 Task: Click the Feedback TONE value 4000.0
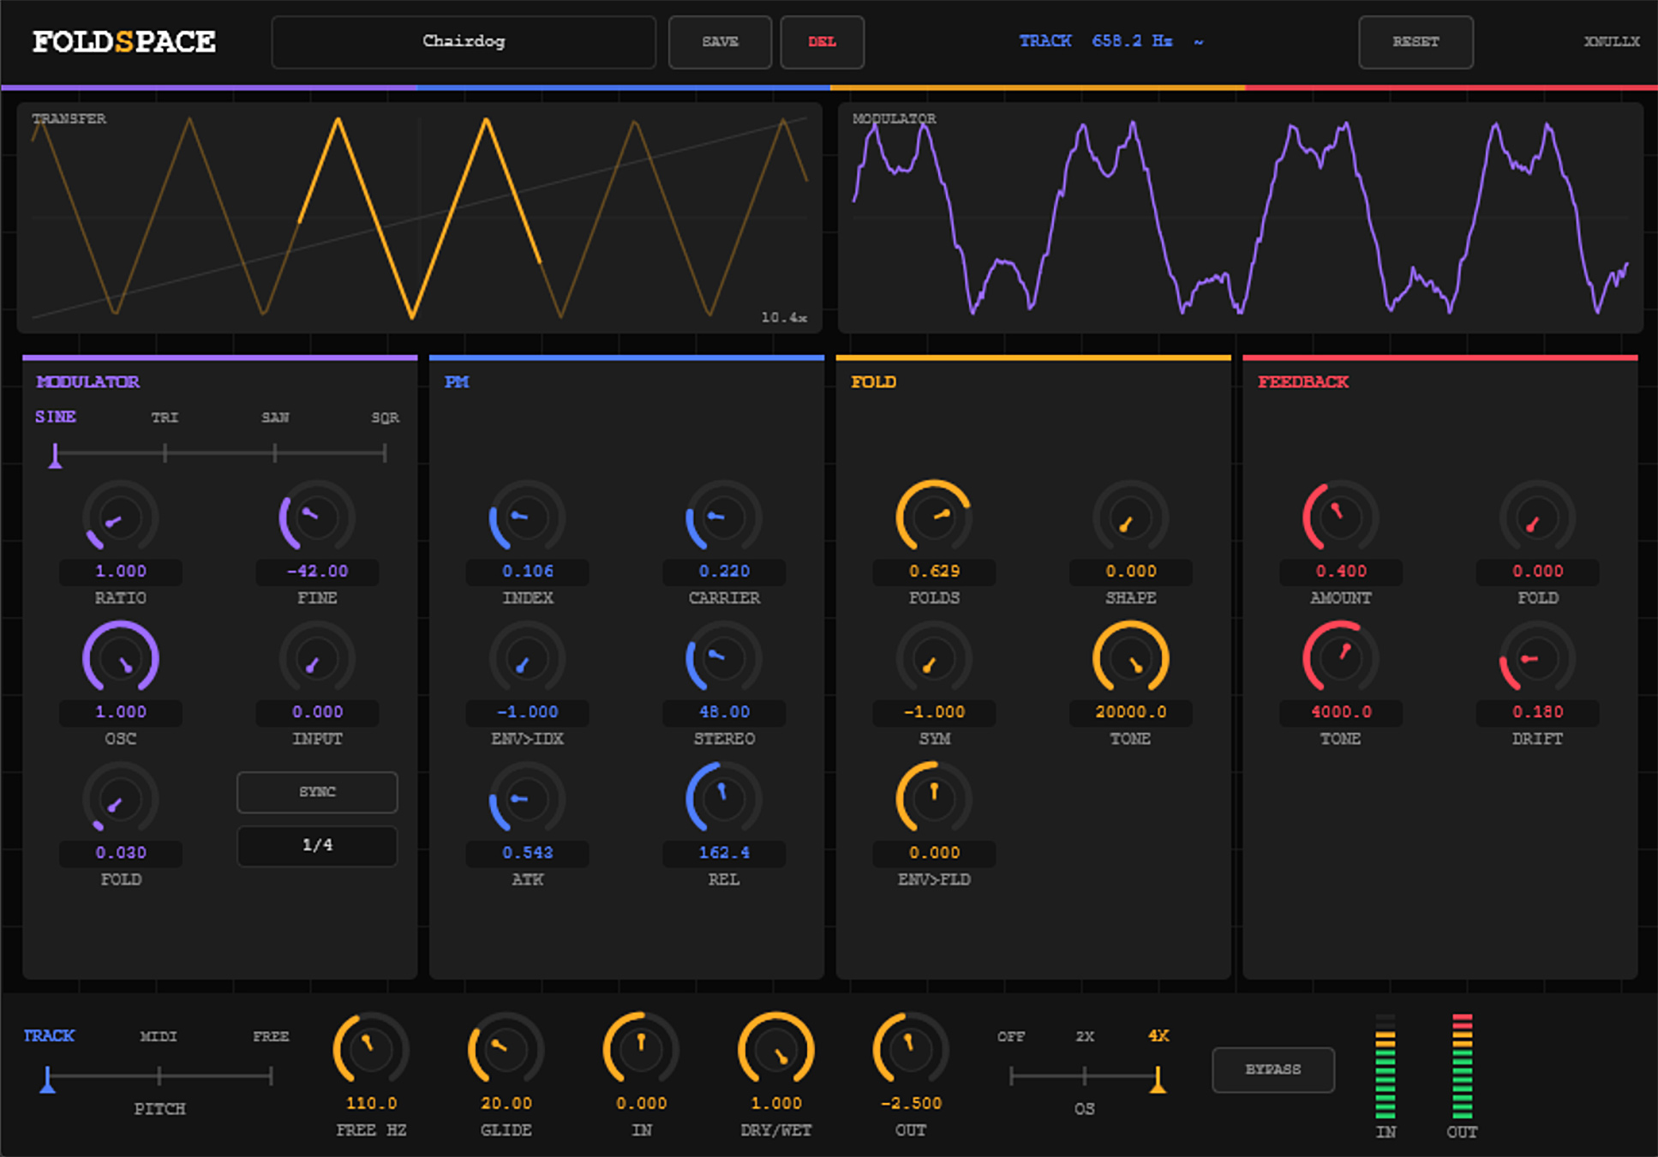point(1341,712)
